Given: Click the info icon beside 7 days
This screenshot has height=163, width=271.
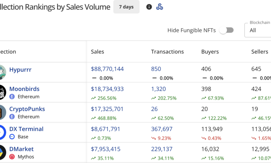Looking at the screenshot, I should point(149,7).
